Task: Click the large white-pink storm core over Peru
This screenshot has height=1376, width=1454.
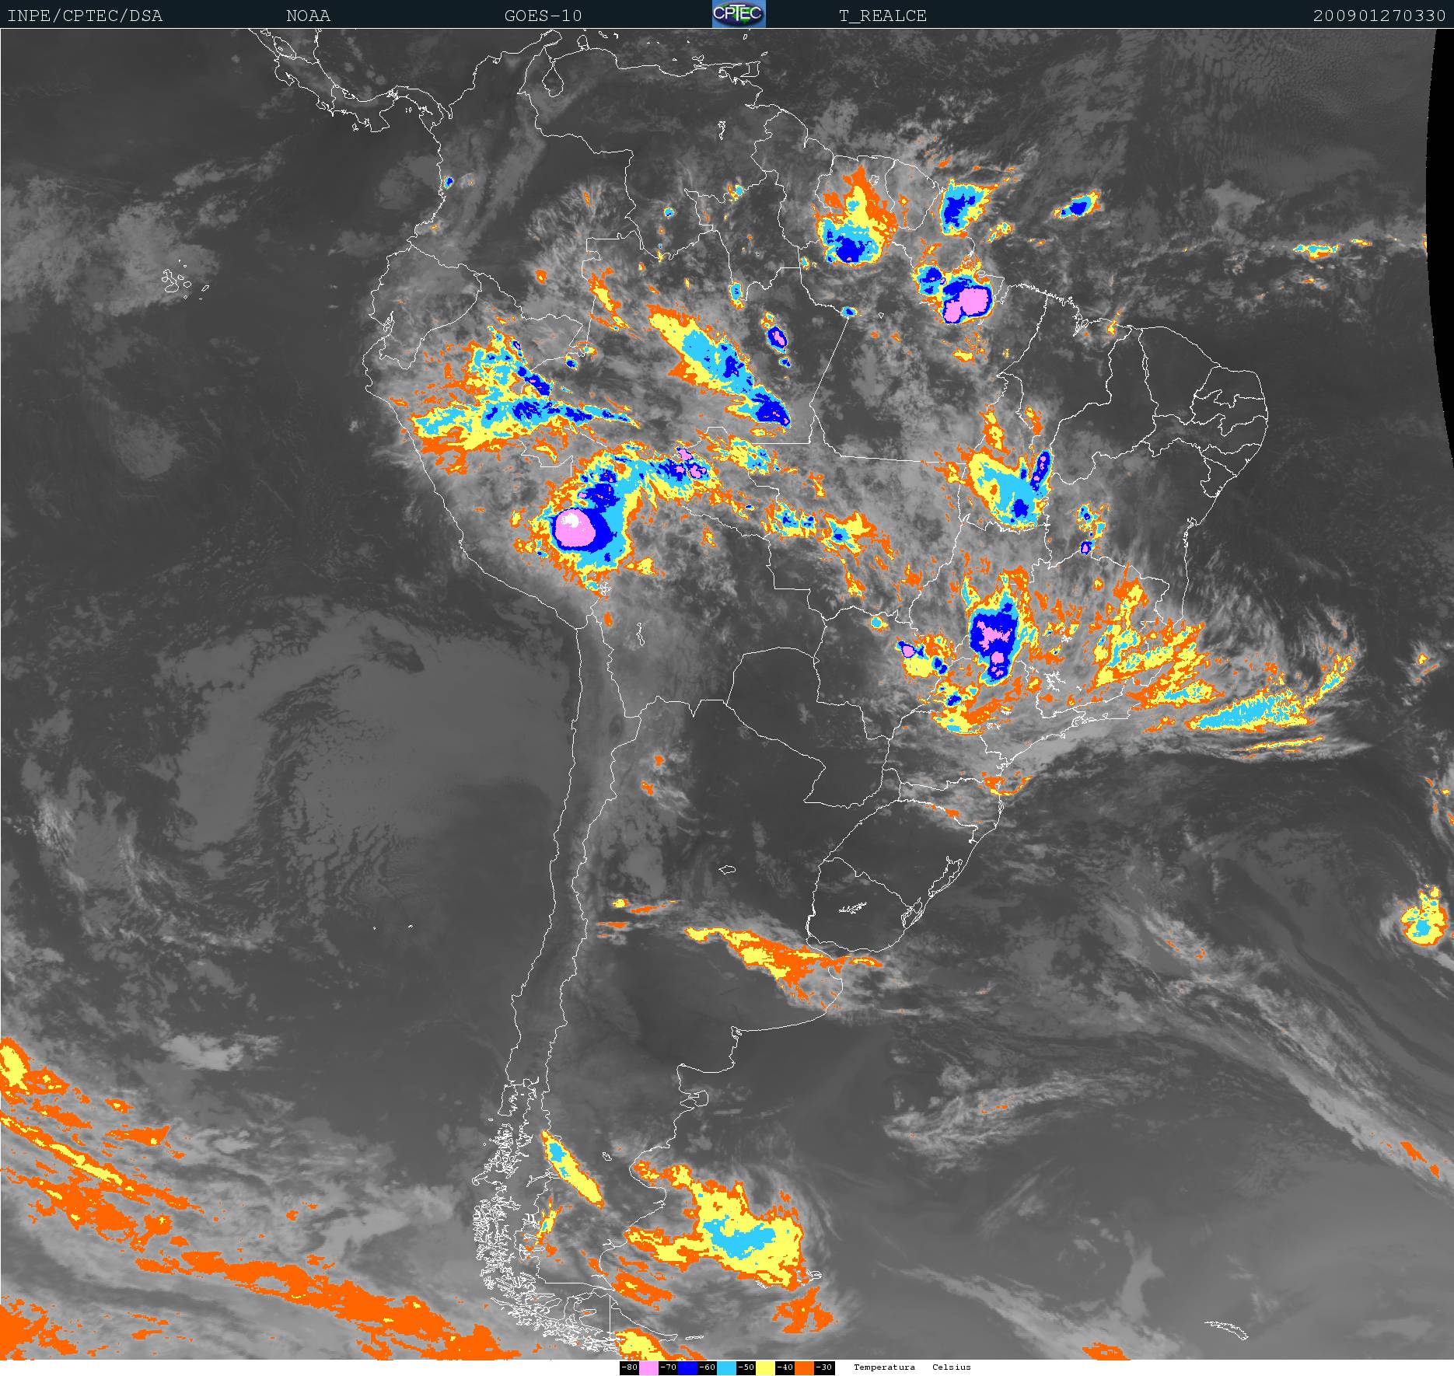Action: tap(574, 528)
